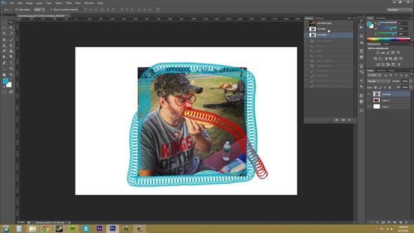The width and height of the screenshot is (414, 233).
Task: Swap foreground and background colors
Action: point(11,80)
